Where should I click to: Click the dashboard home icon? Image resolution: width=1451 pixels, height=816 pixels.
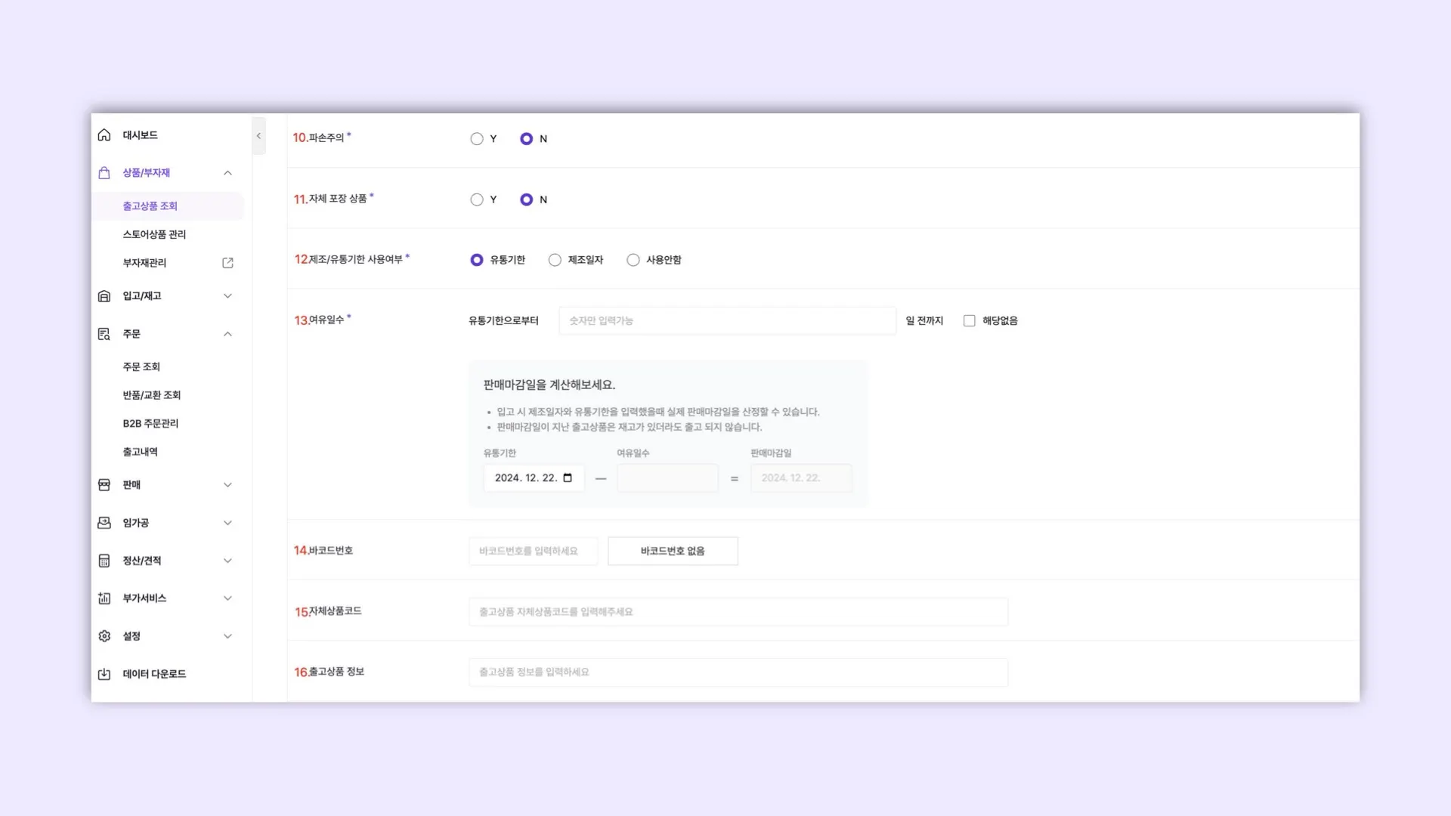[x=104, y=135]
